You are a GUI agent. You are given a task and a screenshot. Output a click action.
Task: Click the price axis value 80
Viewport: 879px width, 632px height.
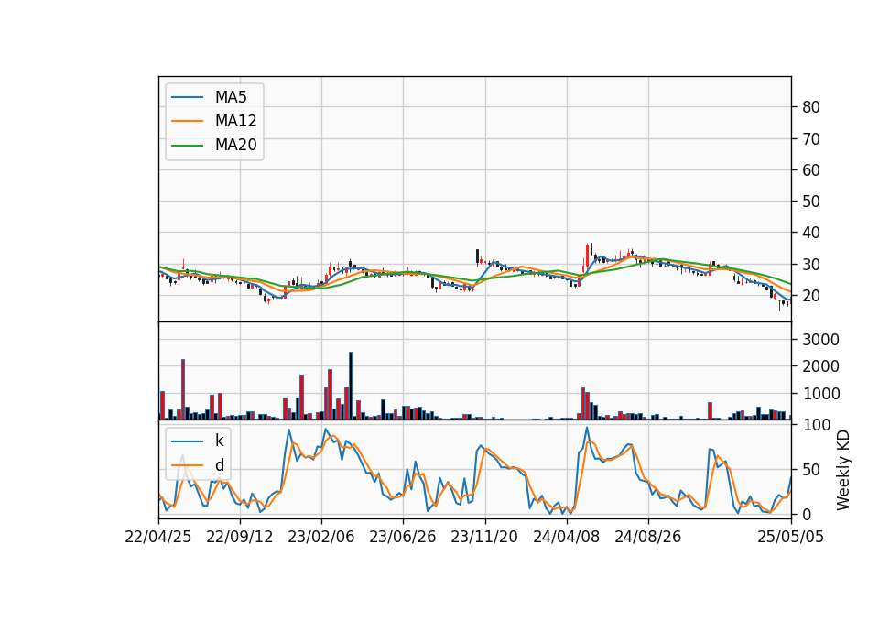[811, 107]
